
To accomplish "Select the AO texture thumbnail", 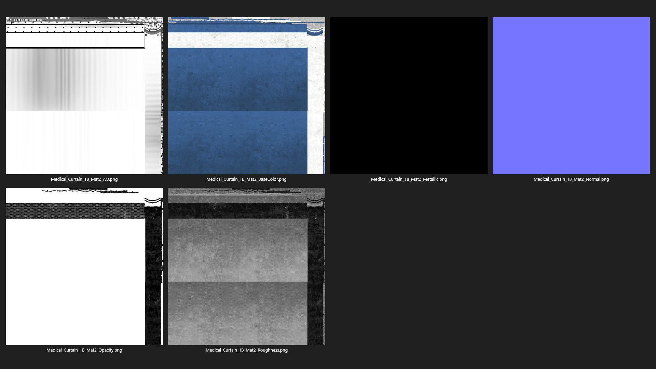I will point(84,96).
